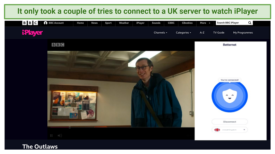This screenshot has width=275, height=154.
Task: Open the Sounds section
Action: [x=156, y=23]
